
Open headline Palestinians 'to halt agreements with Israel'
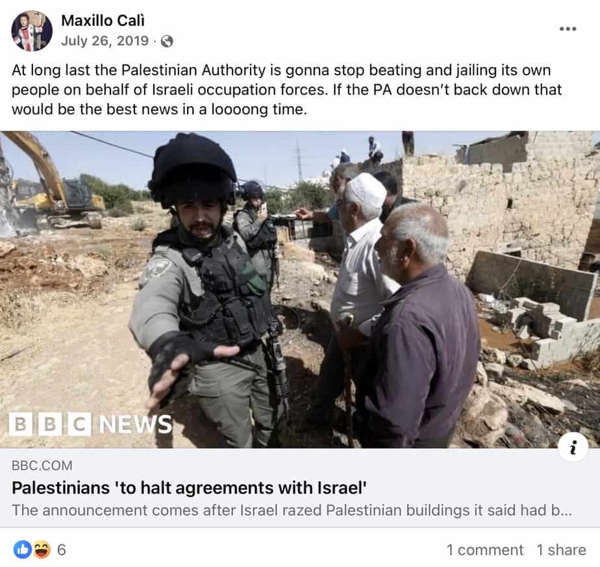[189, 488]
